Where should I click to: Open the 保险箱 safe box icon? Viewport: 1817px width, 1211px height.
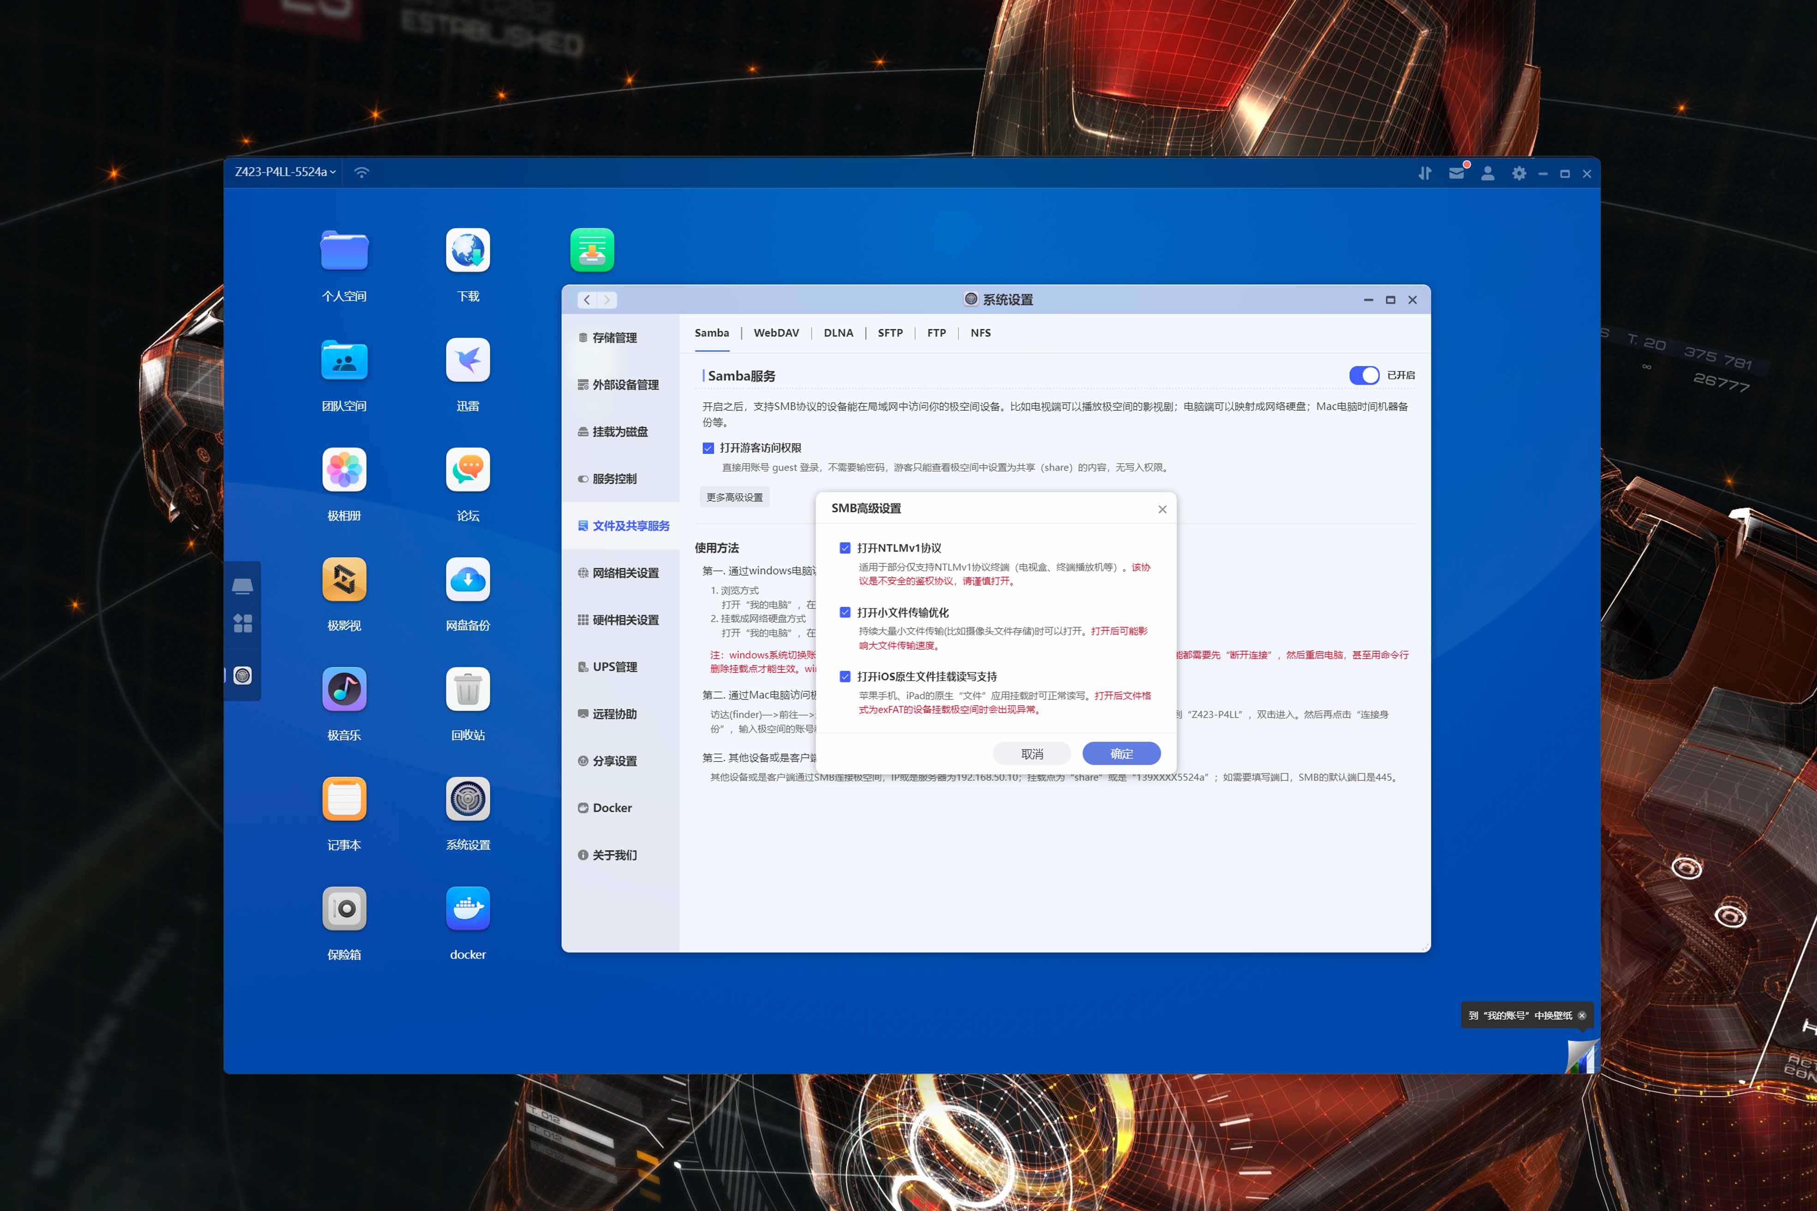[344, 908]
